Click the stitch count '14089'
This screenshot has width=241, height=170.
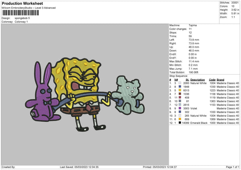186,123
